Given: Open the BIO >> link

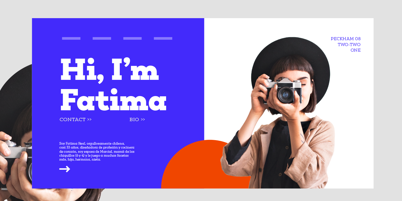Looking at the screenshot, I should (137, 119).
